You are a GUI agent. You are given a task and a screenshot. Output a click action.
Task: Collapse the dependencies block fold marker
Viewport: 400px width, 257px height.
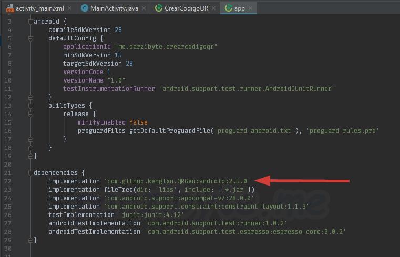click(x=30, y=173)
